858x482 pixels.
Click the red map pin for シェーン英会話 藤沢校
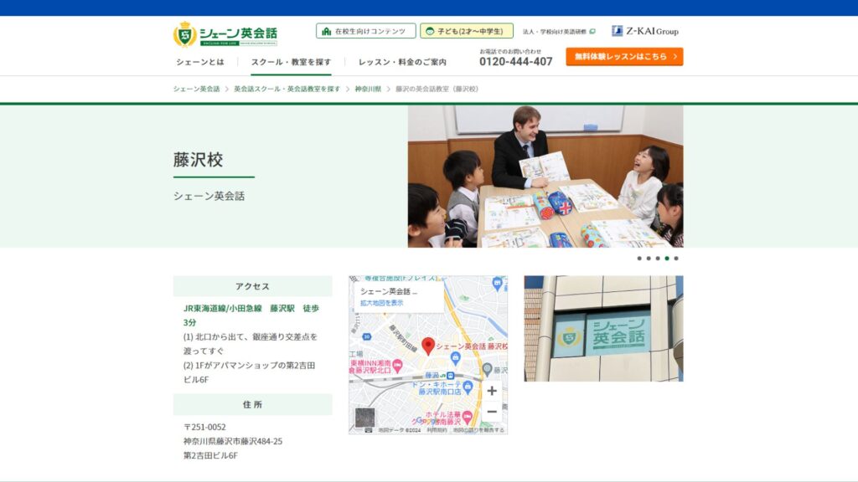(428, 346)
